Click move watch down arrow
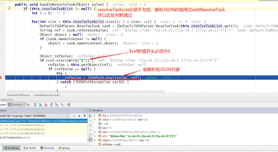The height and width of the screenshot is (152, 278). (x=90, y=130)
